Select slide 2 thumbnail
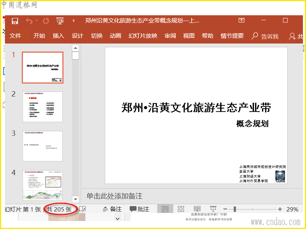 point(42,107)
